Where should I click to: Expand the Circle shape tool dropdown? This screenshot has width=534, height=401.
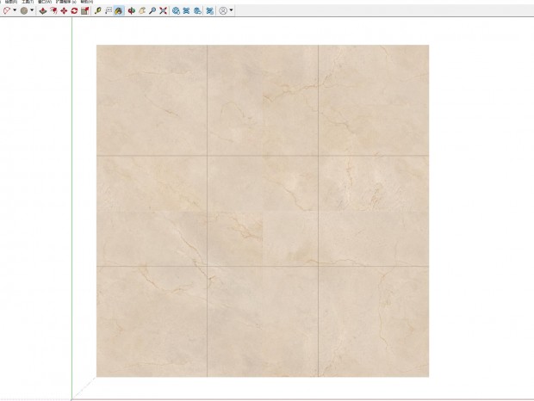[x=32, y=10]
